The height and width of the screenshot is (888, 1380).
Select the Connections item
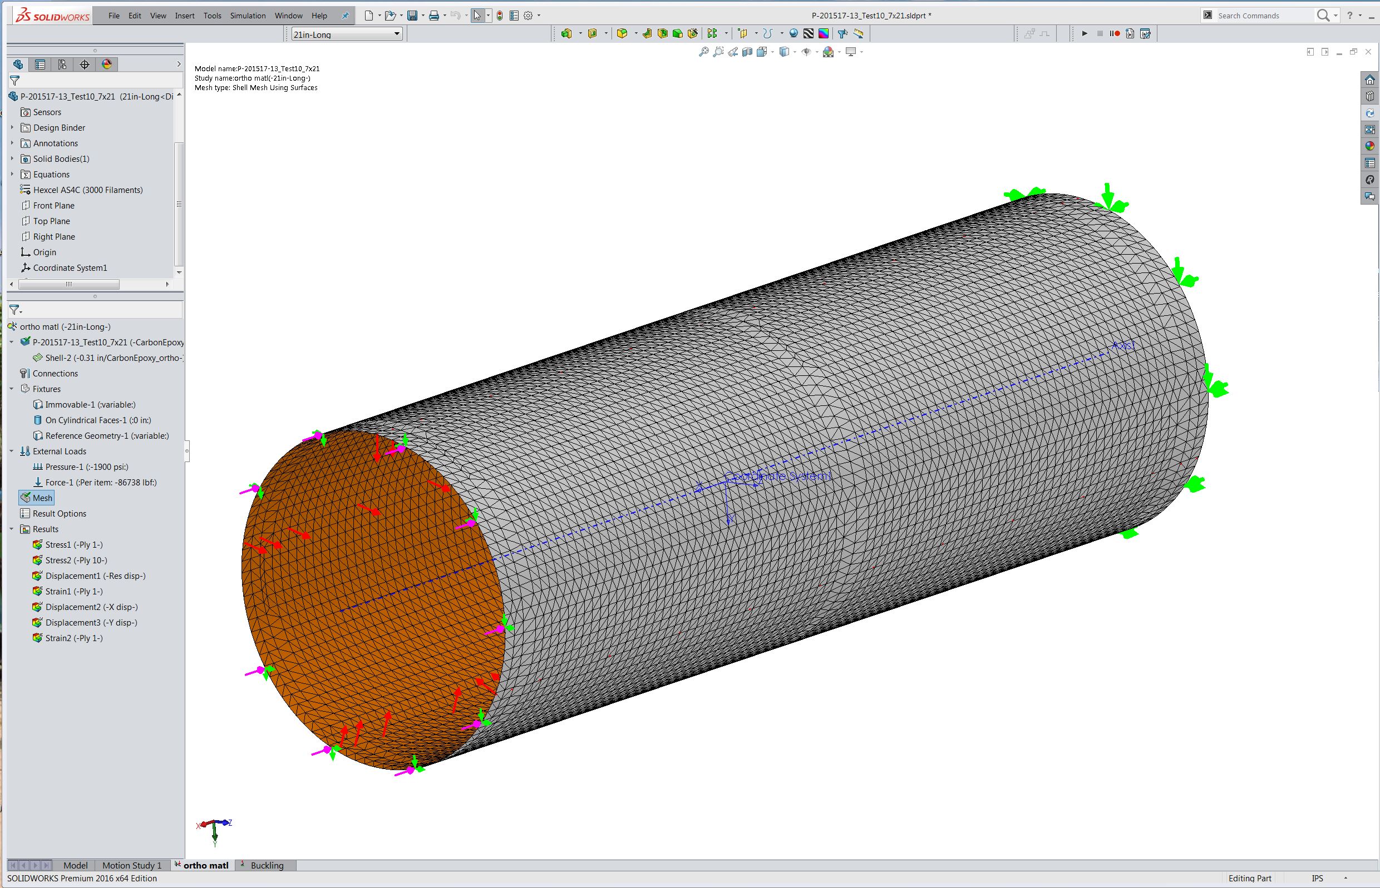click(x=49, y=373)
